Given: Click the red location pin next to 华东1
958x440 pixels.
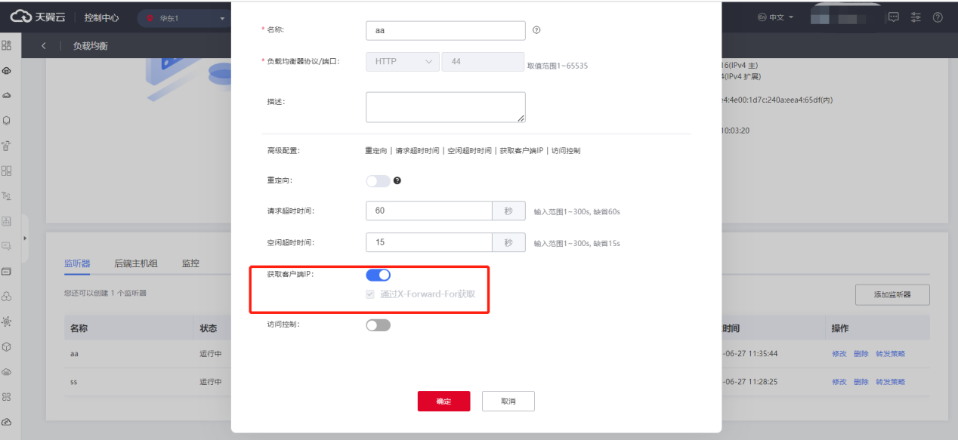Looking at the screenshot, I should 150,17.
